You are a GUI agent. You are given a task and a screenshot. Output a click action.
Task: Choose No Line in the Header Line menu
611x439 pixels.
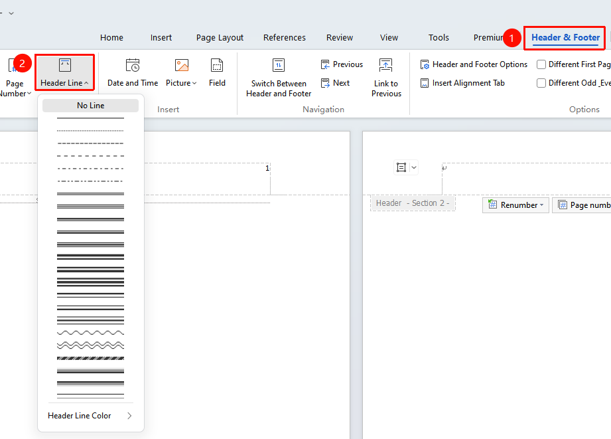[x=90, y=106]
